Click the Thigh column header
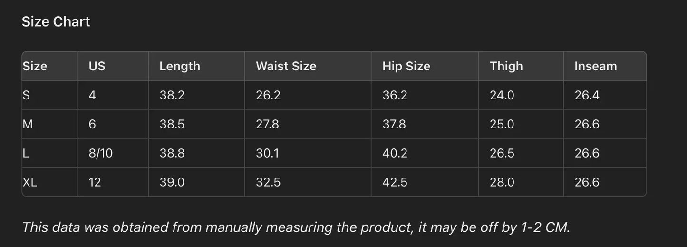The image size is (687, 247). point(506,66)
